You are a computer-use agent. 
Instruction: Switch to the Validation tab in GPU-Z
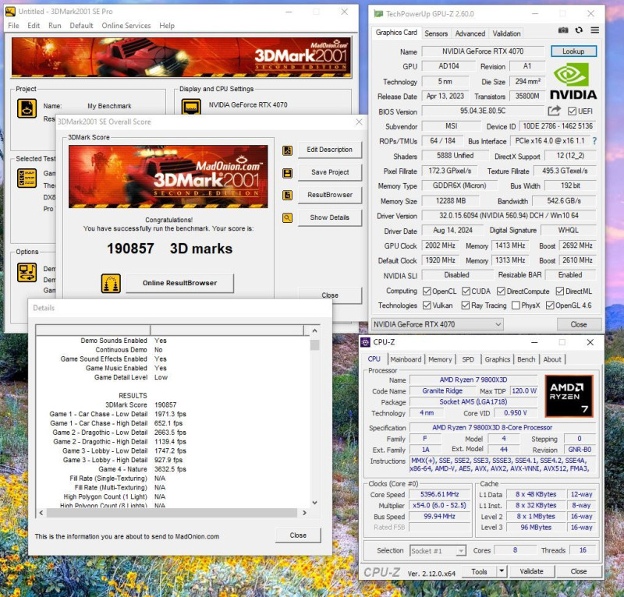click(x=506, y=34)
